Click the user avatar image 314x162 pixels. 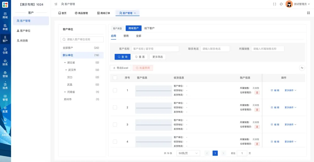[289, 4]
